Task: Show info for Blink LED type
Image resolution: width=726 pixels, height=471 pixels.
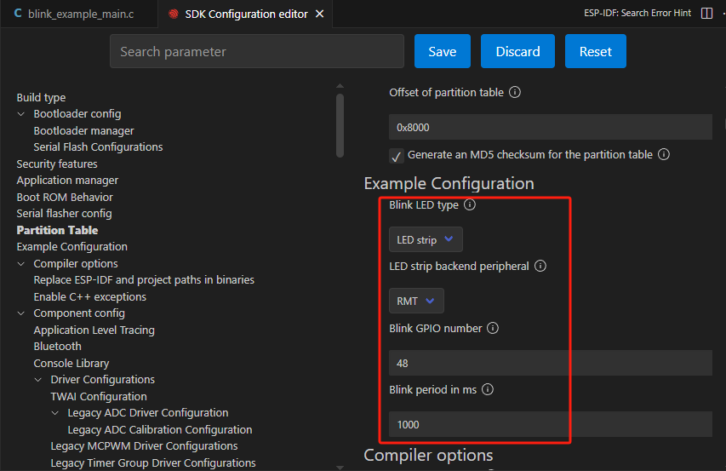Action: (x=470, y=204)
